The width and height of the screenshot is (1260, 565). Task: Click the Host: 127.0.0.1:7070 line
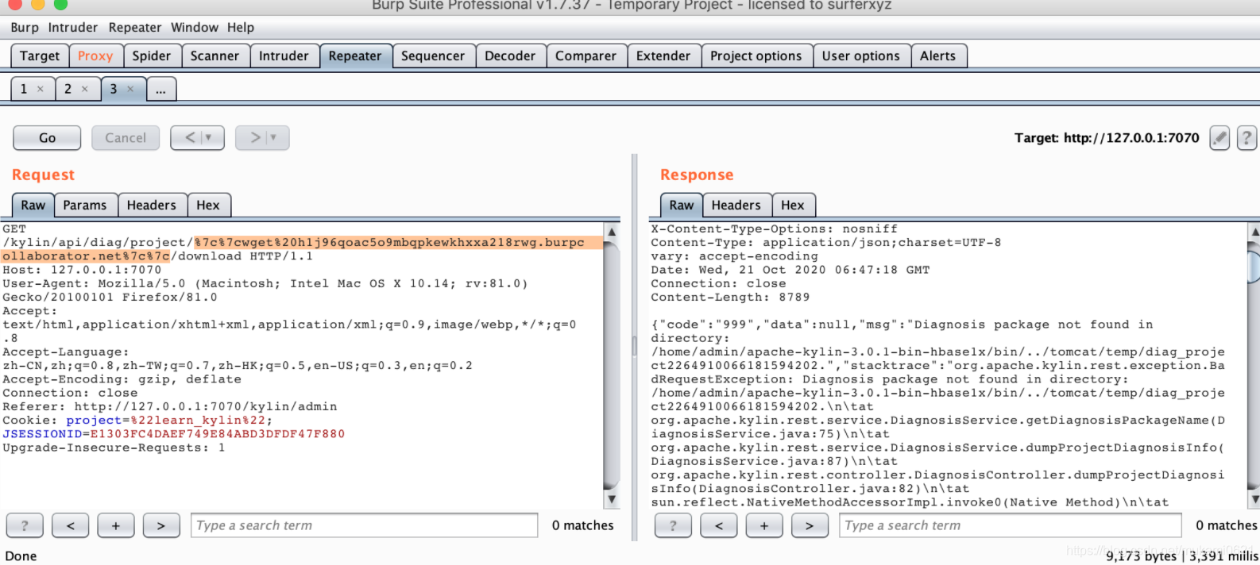click(x=82, y=270)
